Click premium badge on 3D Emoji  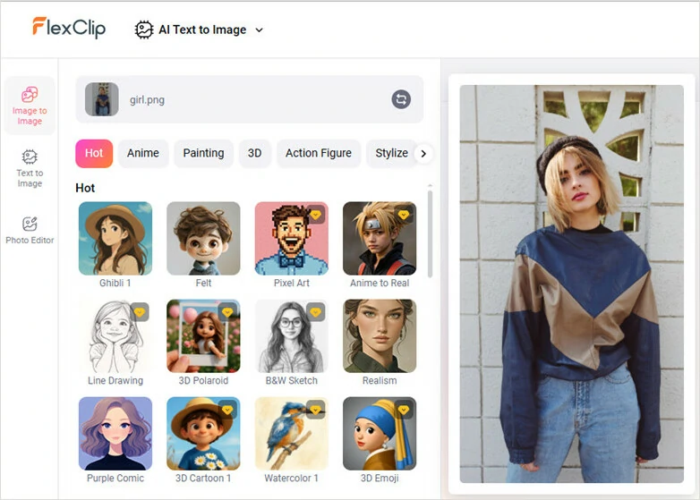pos(404,410)
